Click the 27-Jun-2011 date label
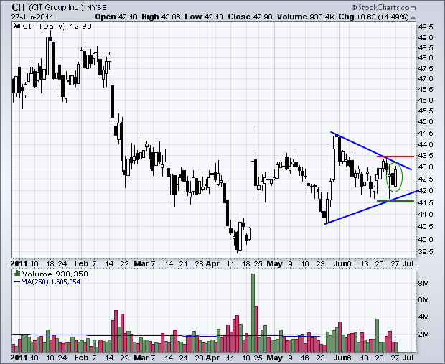The image size is (445, 364). tap(32, 17)
